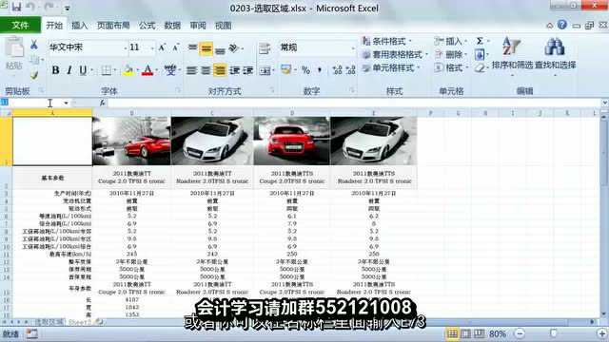Open 排序和筛选 sort and filter

512,53
